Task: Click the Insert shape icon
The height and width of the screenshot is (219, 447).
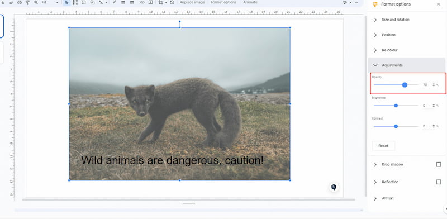Action: click(x=92, y=2)
